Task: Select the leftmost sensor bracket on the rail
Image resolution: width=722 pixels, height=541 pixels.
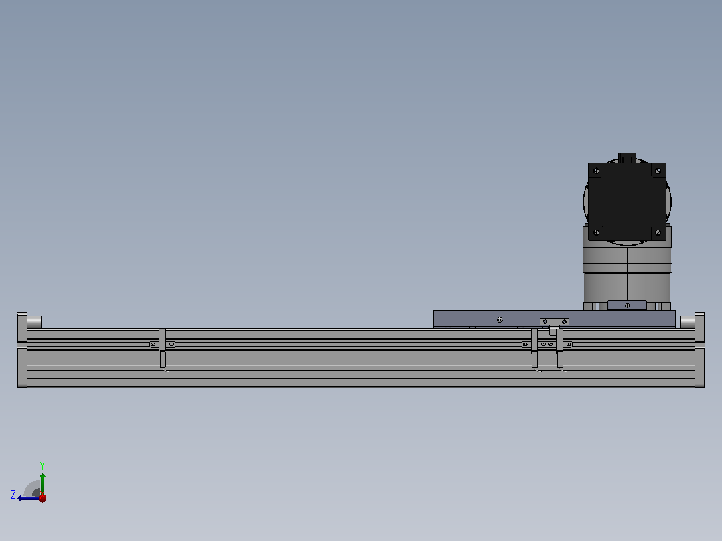Action: pyautogui.click(x=163, y=348)
